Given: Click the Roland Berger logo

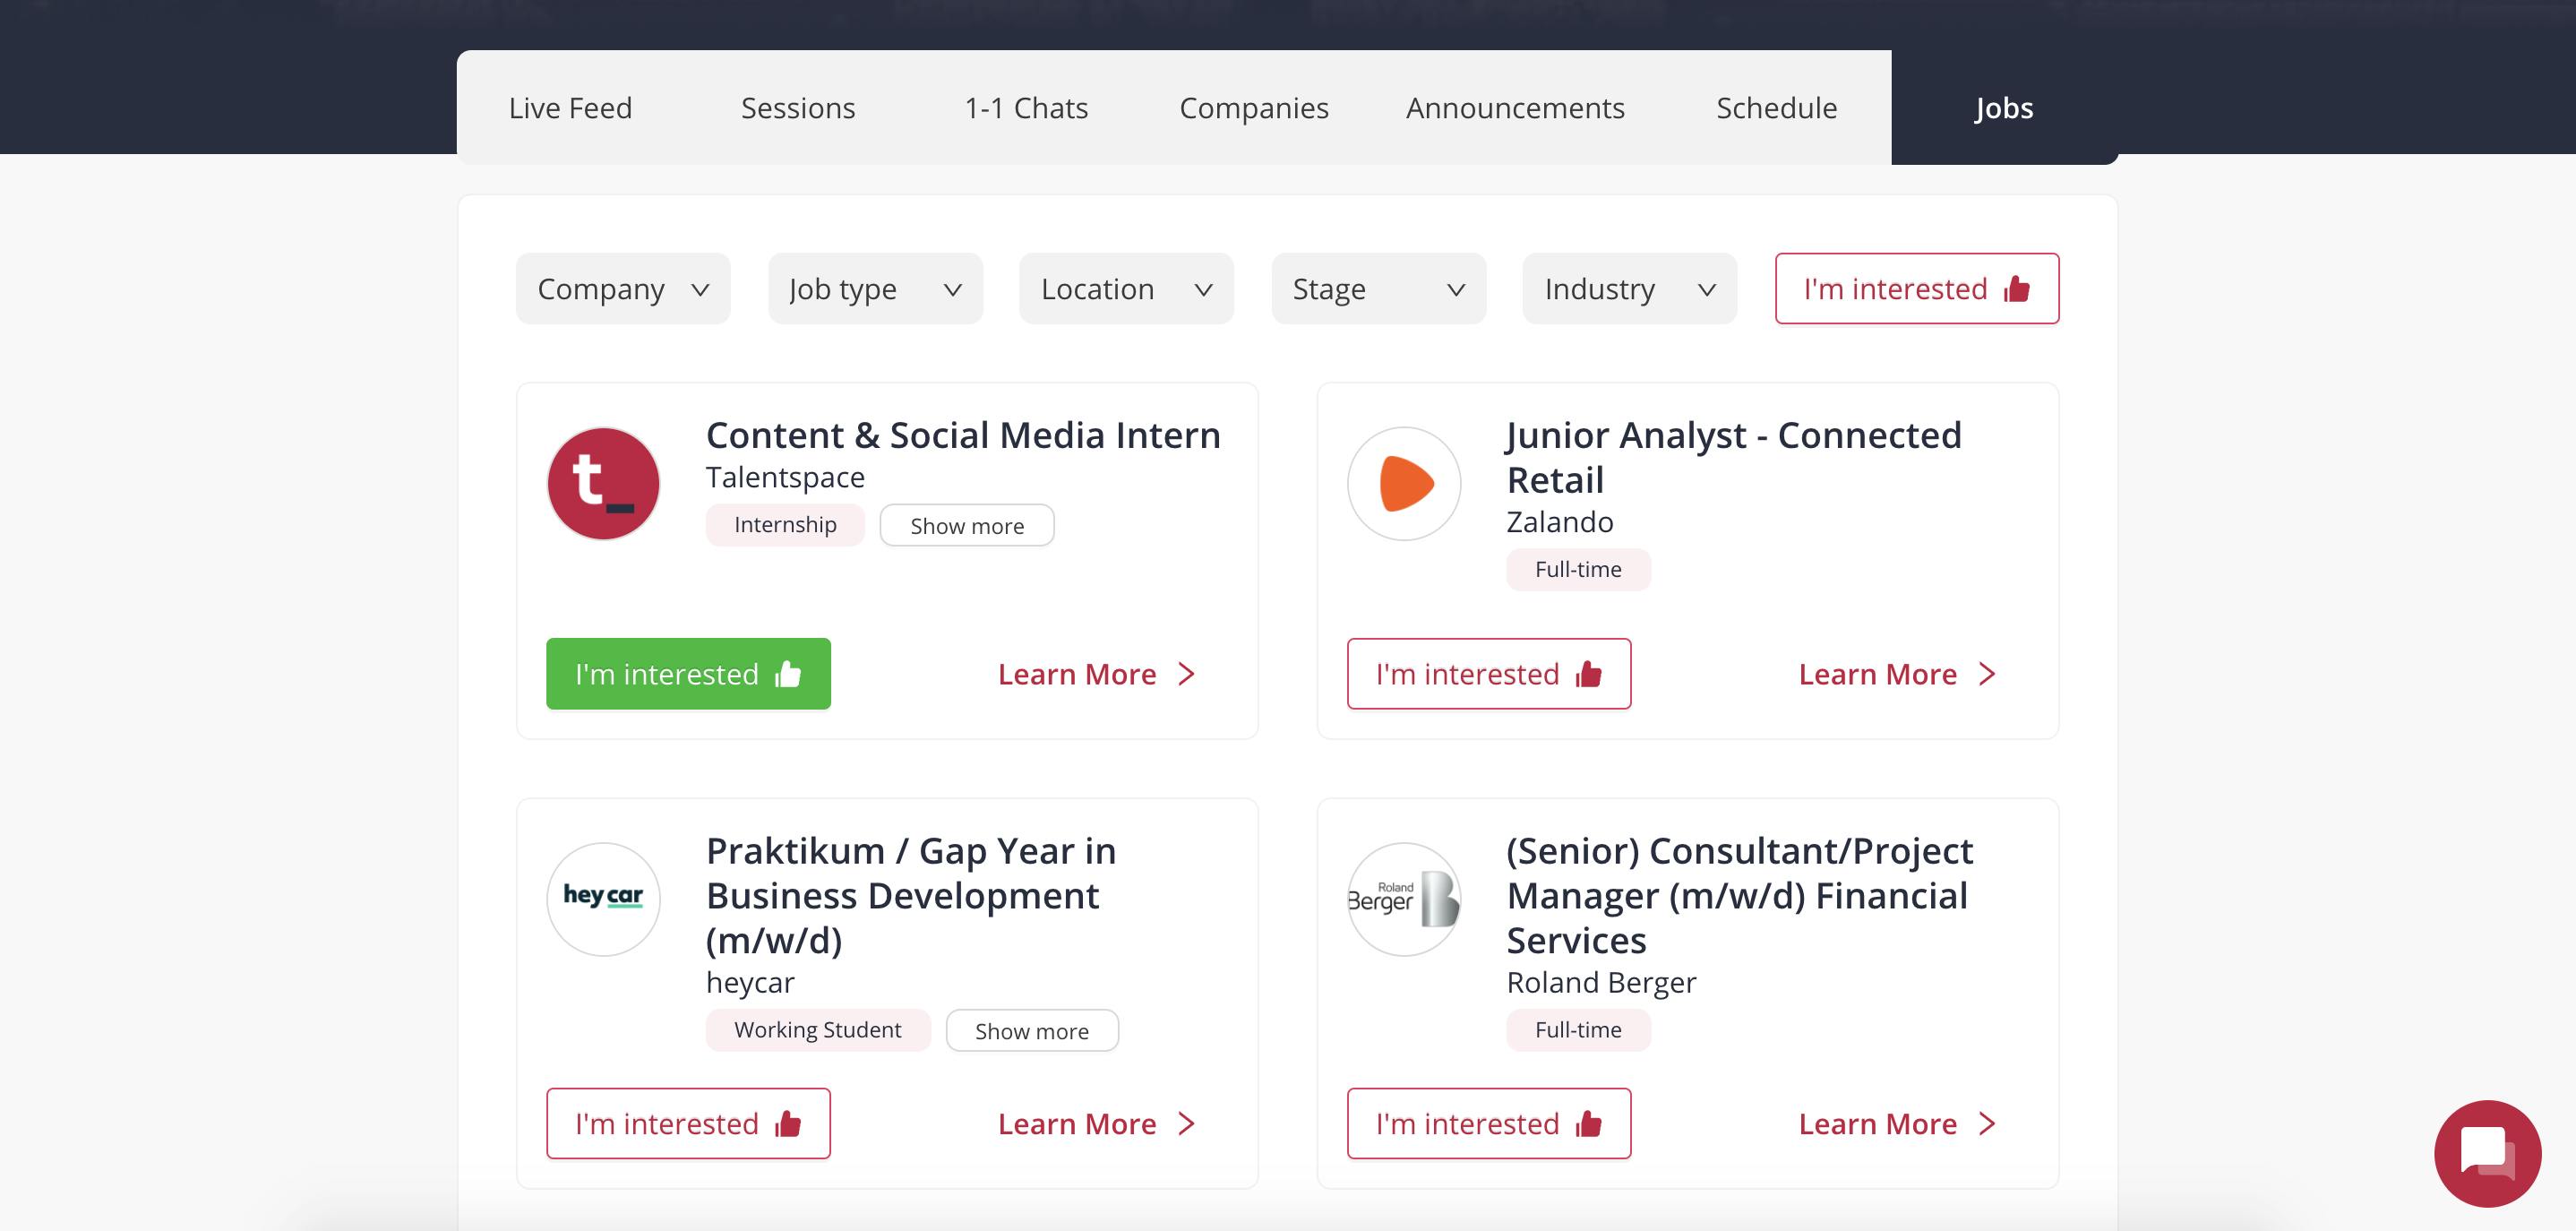Looking at the screenshot, I should pos(1404,899).
